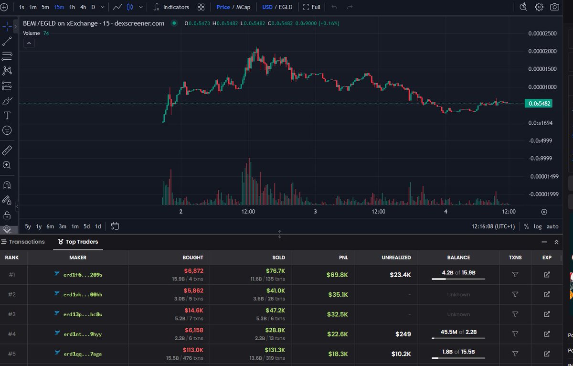
Task: Open timezone selector 12:16:08 (UTC+1)
Action: [493, 226]
